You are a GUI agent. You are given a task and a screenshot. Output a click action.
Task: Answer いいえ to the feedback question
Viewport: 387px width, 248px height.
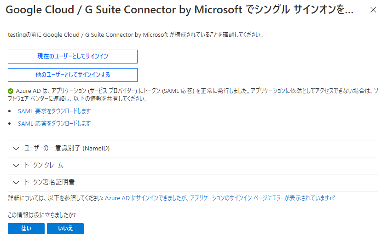(x=65, y=229)
